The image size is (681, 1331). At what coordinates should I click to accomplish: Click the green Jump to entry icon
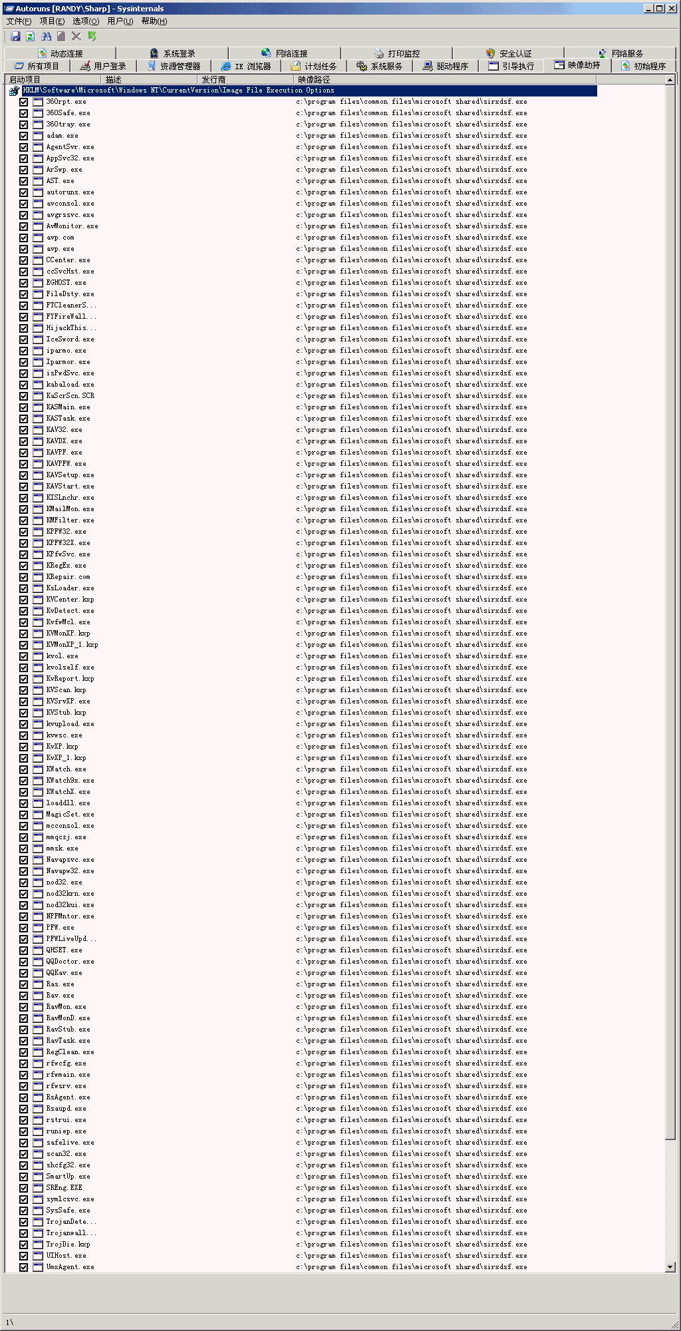coord(92,37)
